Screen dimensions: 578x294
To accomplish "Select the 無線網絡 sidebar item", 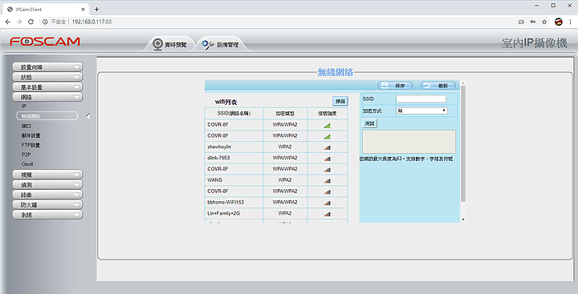I will [x=47, y=116].
